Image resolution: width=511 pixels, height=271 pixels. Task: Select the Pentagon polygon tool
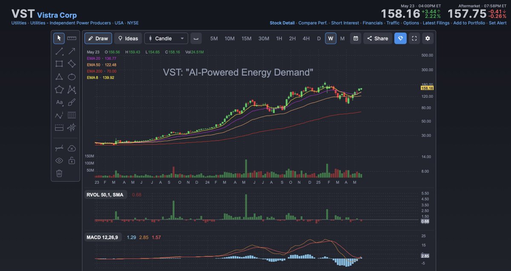pos(59,89)
